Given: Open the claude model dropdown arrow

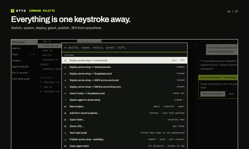Looking at the screenshot, I should tap(184, 100).
